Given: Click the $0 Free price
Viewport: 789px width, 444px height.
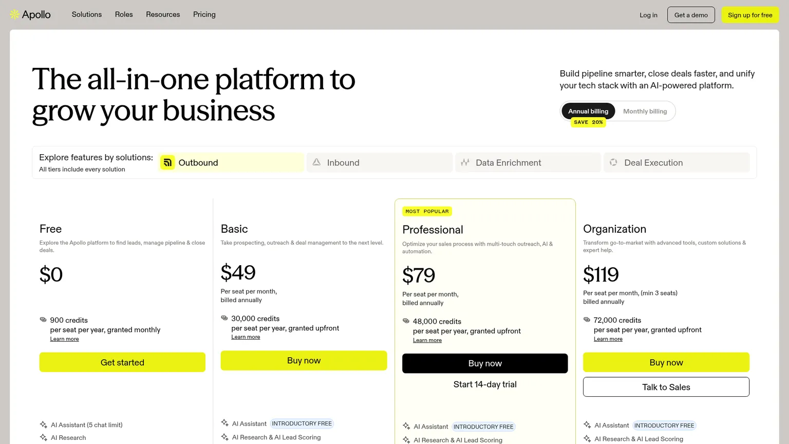Looking at the screenshot, I should tap(51, 274).
